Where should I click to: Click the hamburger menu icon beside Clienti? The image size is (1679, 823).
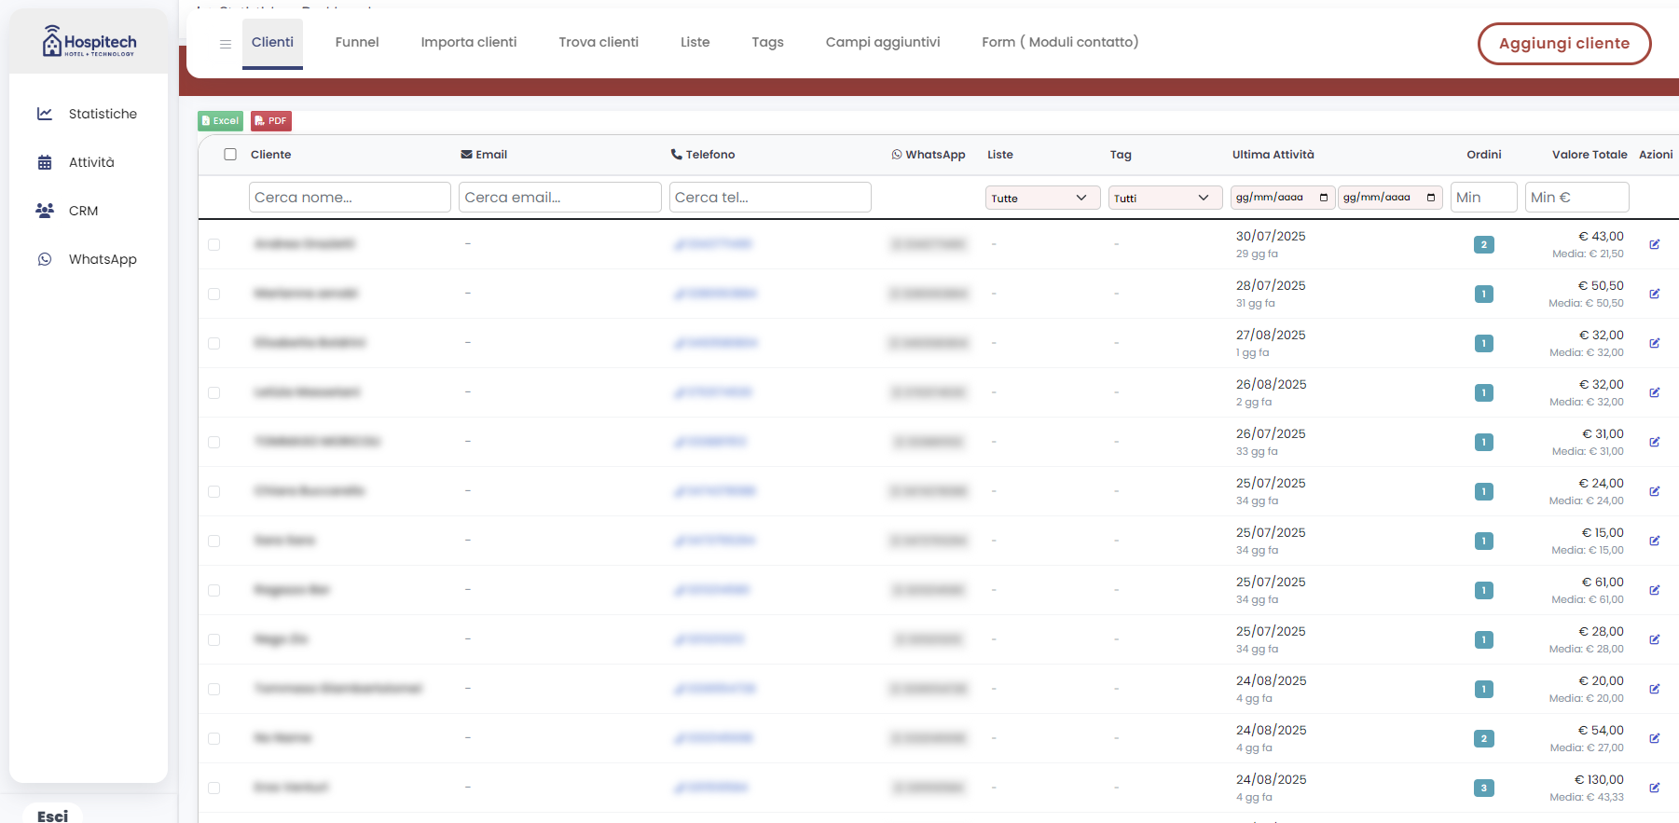[225, 44]
